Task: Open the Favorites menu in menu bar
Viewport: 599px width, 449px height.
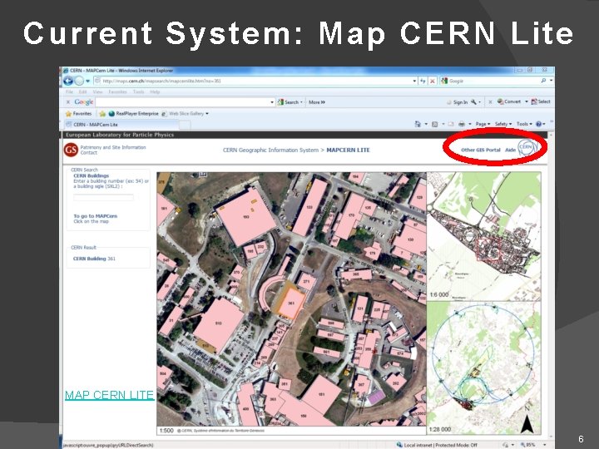Action: 117,92
